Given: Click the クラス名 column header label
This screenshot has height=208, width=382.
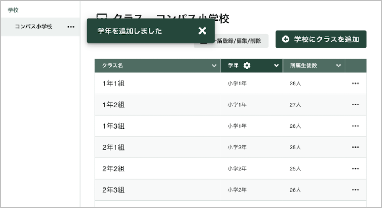Looking at the screenshot, I should 112,66.
